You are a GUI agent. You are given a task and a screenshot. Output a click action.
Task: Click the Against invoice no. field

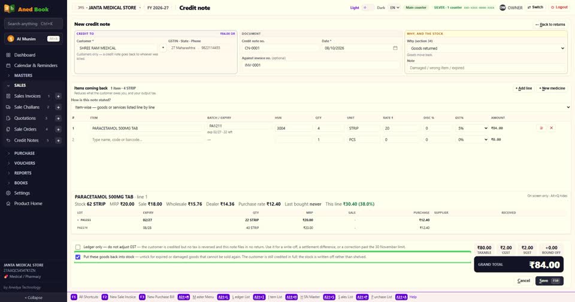click(x=320, y=65)
